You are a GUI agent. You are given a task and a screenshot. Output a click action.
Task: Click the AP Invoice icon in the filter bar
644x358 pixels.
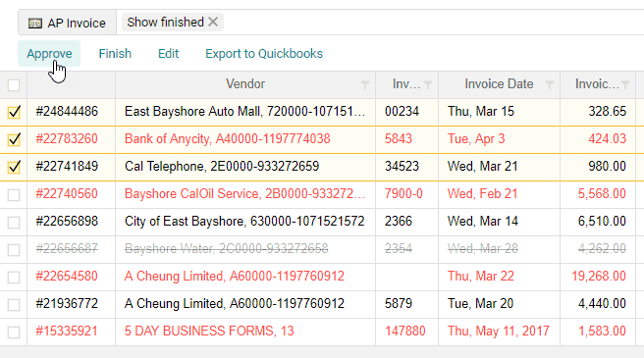(x=35, y=24)
